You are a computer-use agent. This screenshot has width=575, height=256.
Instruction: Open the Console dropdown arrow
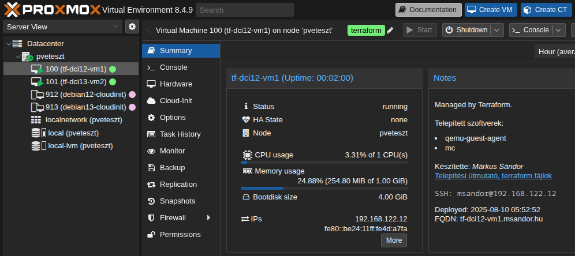click(558, 30)
